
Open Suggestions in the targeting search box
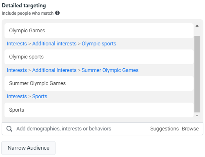point(165,129)
